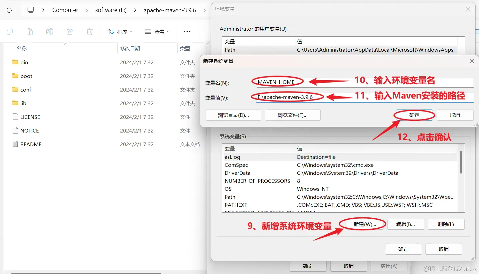Click the 变量 header in user variables
Viewport: 479px width, 274px height.
click(259, 41)
